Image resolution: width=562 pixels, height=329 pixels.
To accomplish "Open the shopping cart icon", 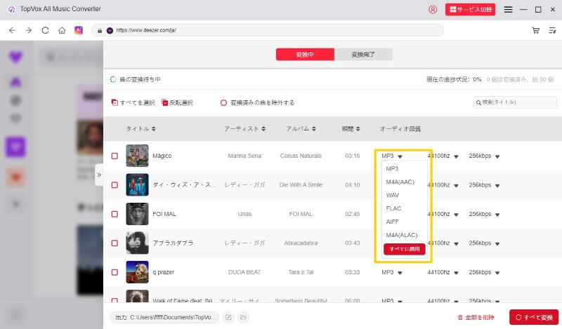I will point(536,30).
